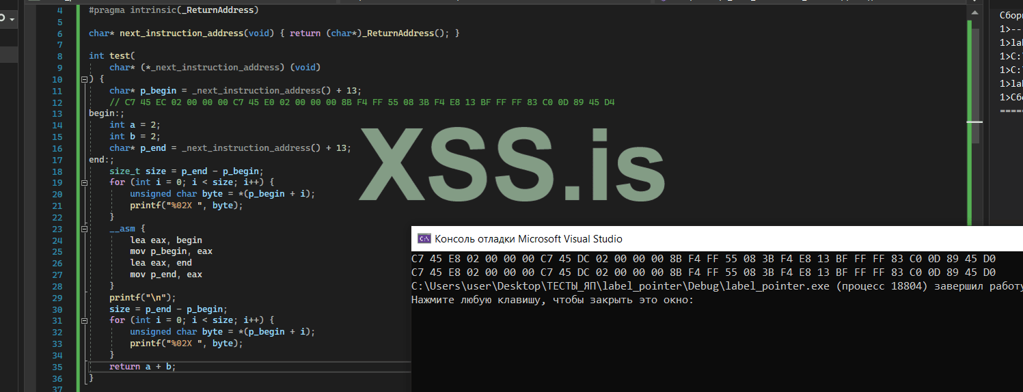Screen dimensions: 1023x392
Task: Click the 'mov p_begin, eax' instruction
Action: click(x=171, y=251)
